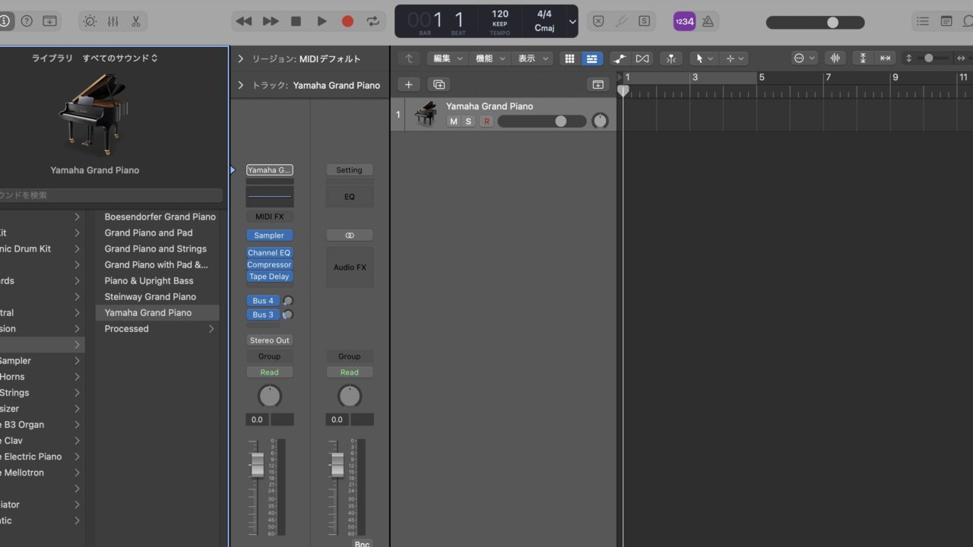973x547 pixels.
Task: Open the 表示 menu
Action: point(532,58)
